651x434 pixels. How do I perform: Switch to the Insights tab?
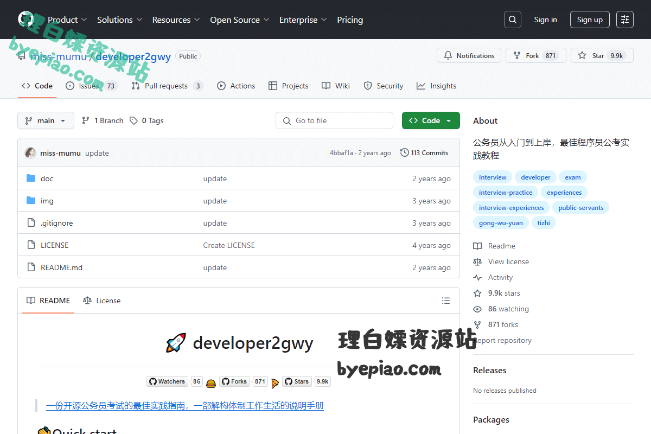(437, 86)
